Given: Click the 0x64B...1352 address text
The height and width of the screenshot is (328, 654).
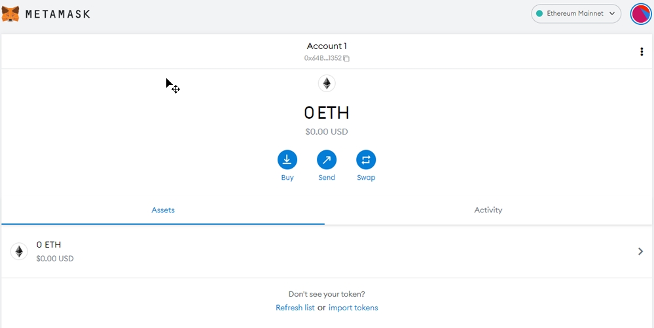Looking at the screenshot, I should [323, 58].
